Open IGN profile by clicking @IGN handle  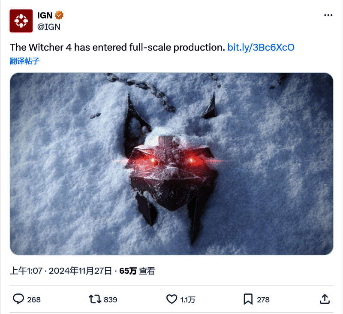(48, 26)
